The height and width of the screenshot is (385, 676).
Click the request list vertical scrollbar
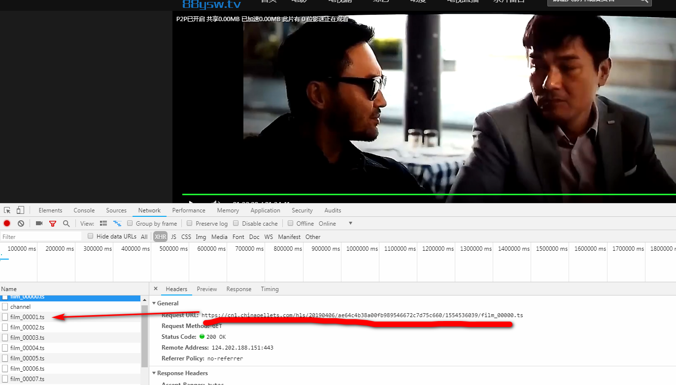pos(144,336)
